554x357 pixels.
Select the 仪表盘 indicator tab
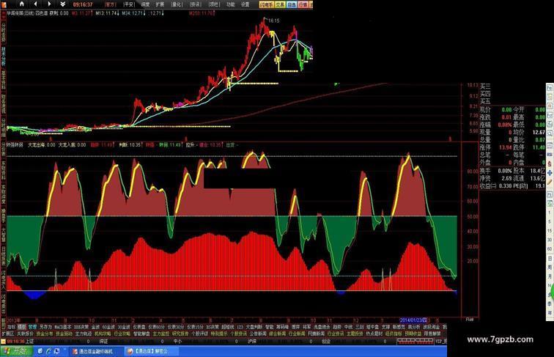(139, 327)
